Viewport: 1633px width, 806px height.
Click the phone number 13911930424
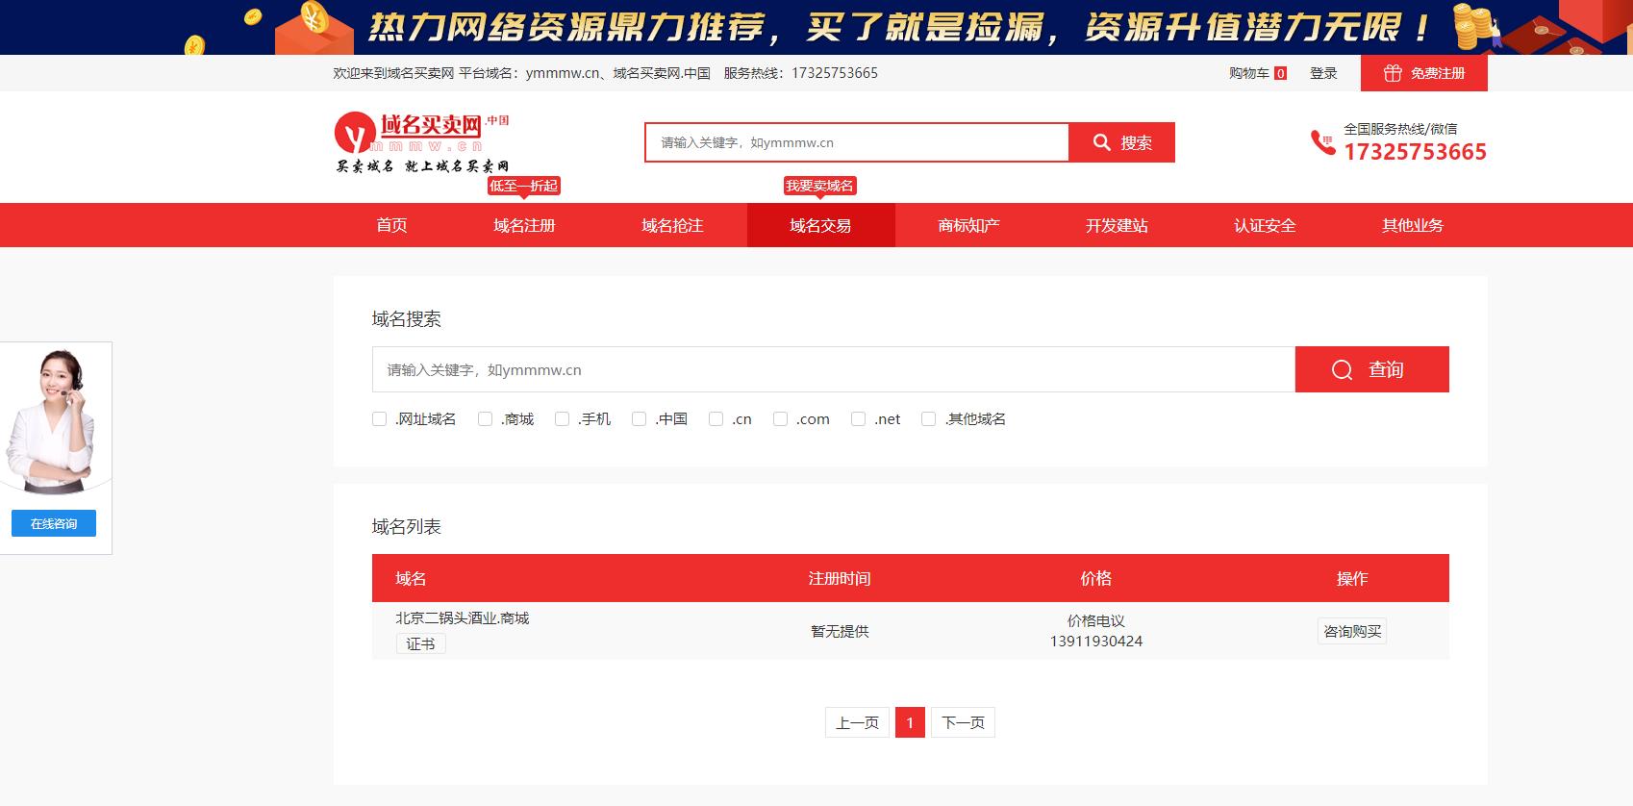(x=1096, y=642)
